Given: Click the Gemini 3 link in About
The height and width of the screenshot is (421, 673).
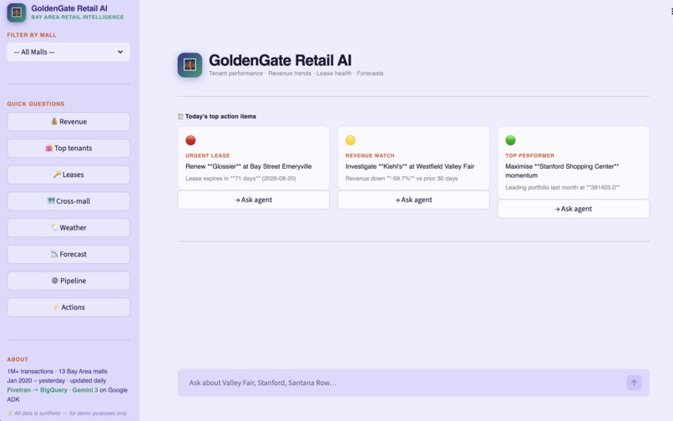Looking at the screenshot, I should coord(85,390).
